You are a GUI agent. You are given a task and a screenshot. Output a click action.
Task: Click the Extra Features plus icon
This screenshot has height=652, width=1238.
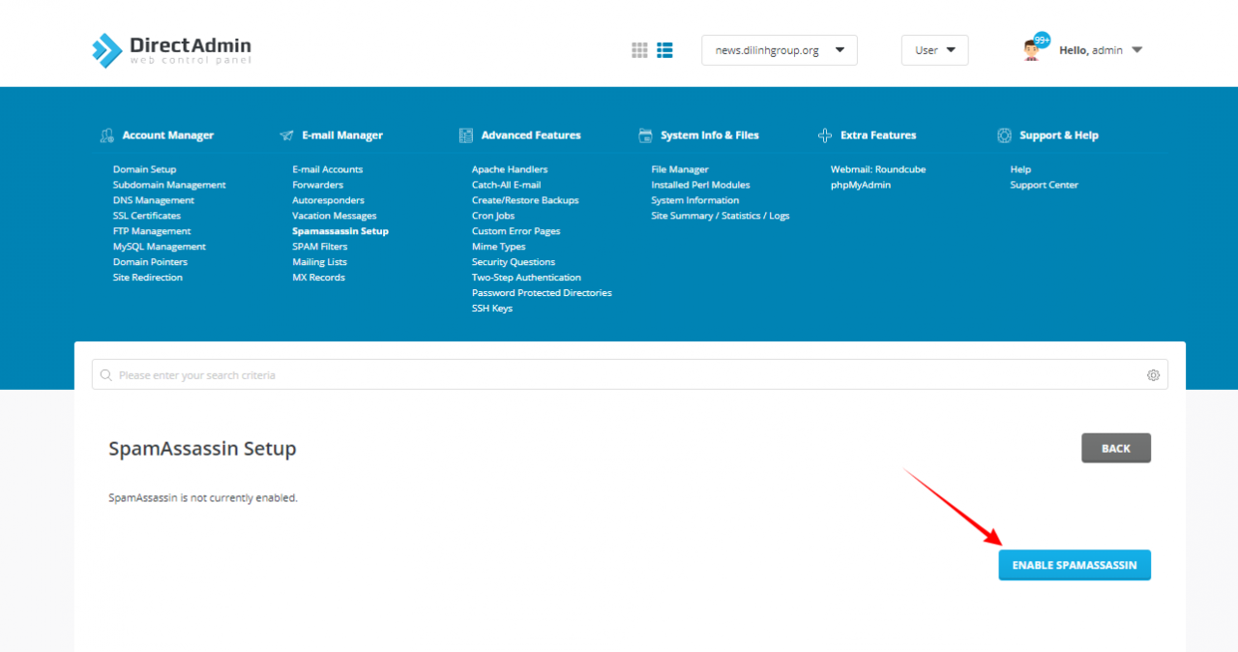[825, 135]
